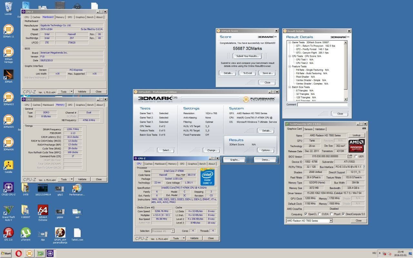Switch to GPU-Z taskbar item

(x=40, y=253)
